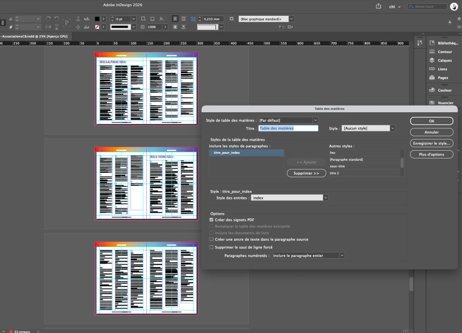Click the none stroke color swatch
The image size is (462, 333).
pyautogui.click(x=97, y=27)
